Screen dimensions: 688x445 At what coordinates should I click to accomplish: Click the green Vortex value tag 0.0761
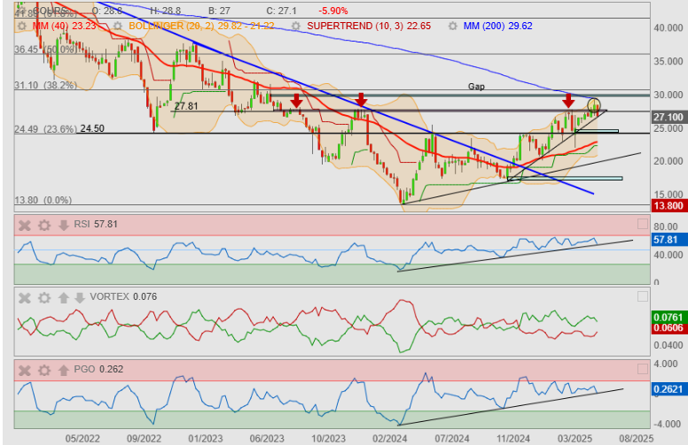668,317
